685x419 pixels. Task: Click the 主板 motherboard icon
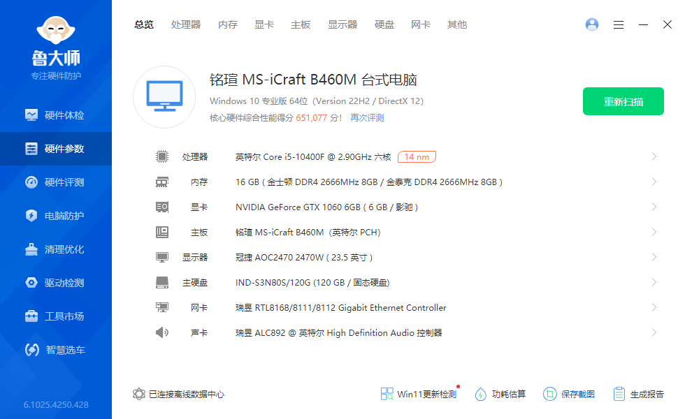pyautogui.click(x=162, y=232)
